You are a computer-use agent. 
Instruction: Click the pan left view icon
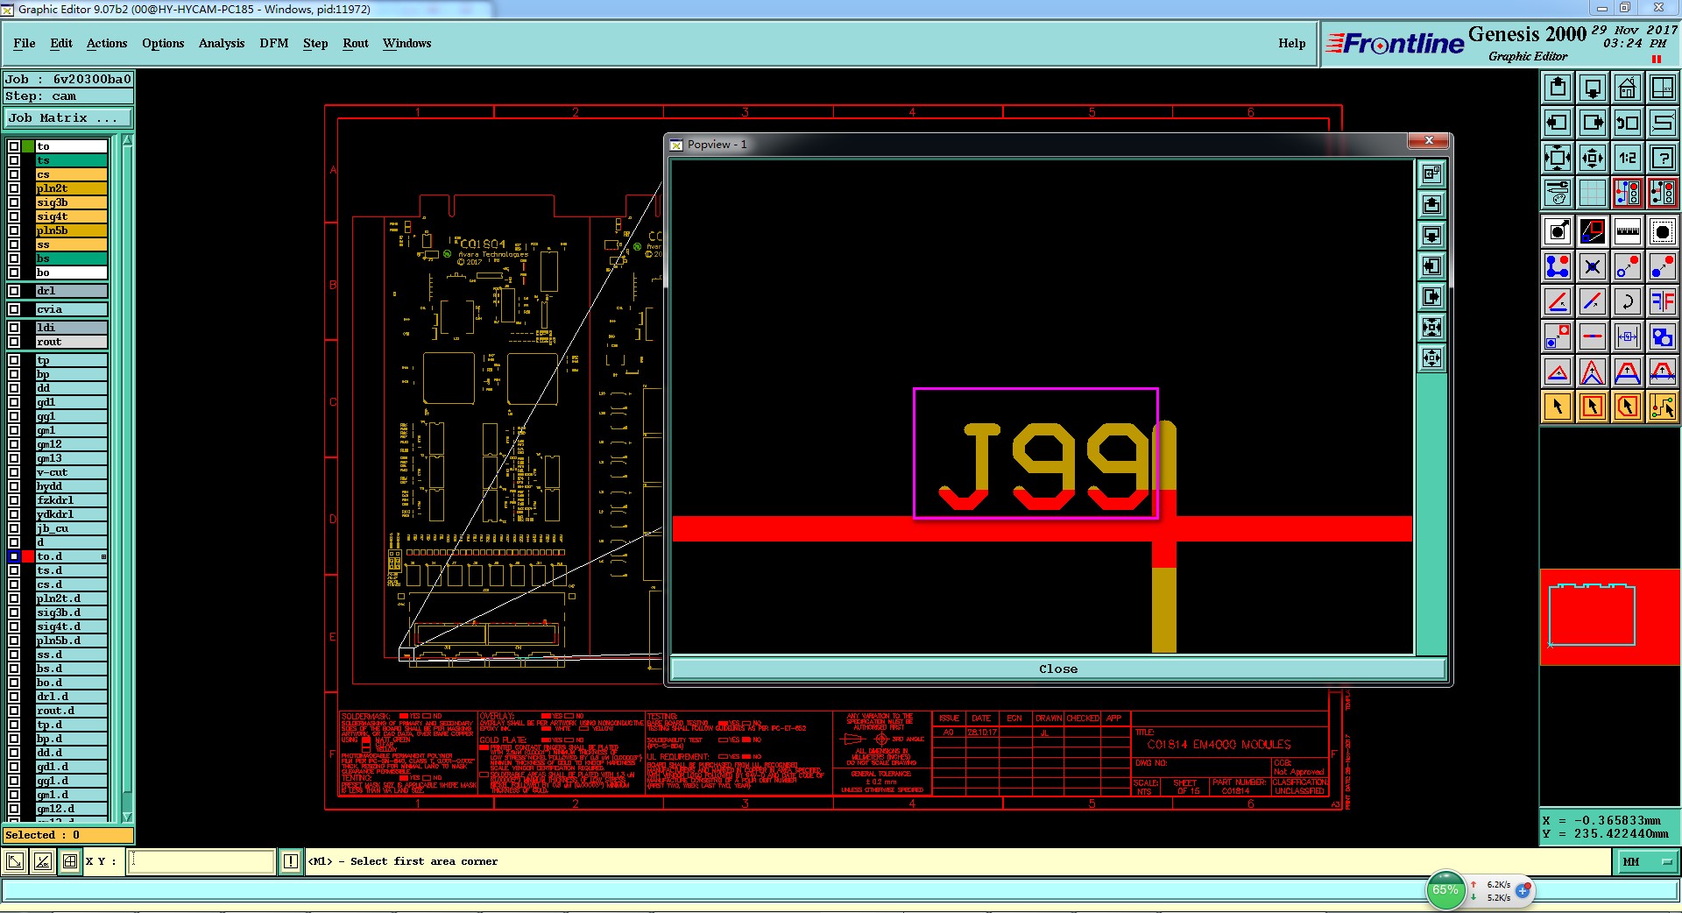(1558, 123)
